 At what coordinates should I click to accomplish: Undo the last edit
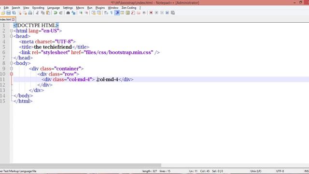point(56,13)
